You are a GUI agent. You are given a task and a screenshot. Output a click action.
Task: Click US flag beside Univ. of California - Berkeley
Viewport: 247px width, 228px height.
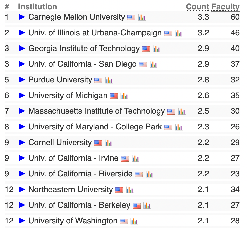click(137, 206)
